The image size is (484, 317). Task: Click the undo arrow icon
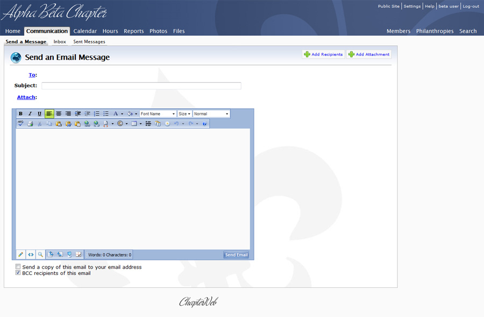click(x=176, y=124)
